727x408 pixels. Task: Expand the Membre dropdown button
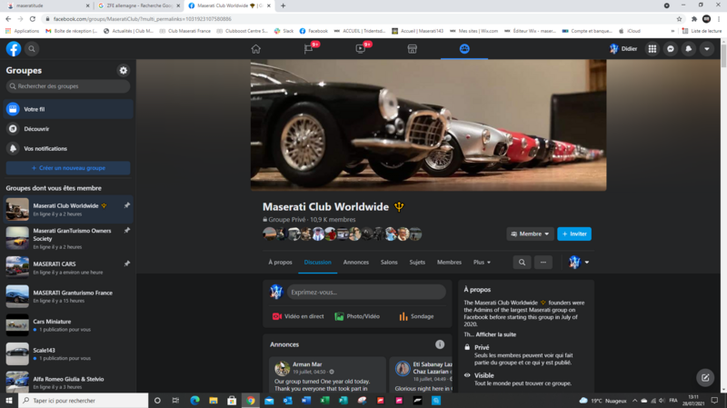530,234
